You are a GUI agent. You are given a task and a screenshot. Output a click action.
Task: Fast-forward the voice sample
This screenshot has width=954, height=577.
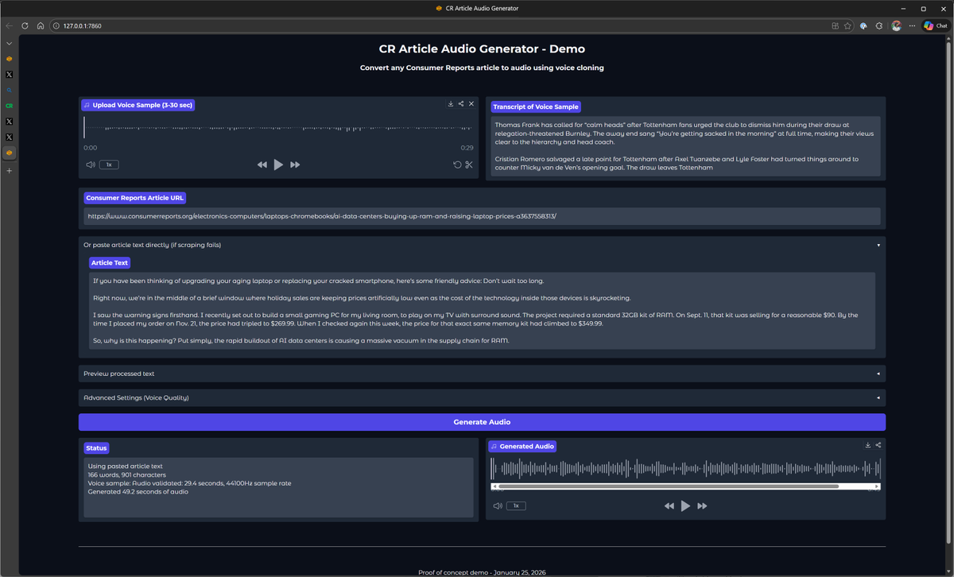pyautogui.click(x=295, y=165)
